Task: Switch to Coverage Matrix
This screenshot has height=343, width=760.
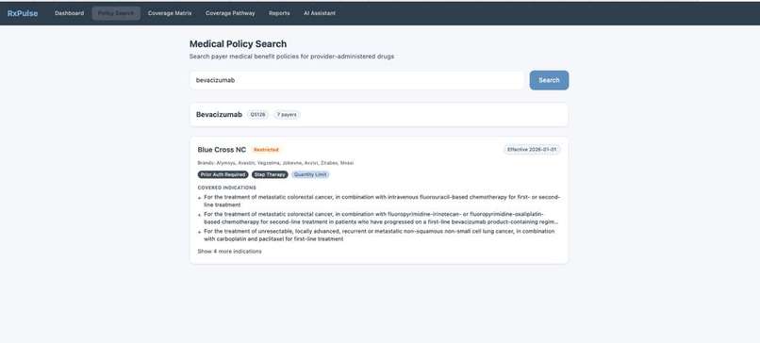Action: pos(170,13)
